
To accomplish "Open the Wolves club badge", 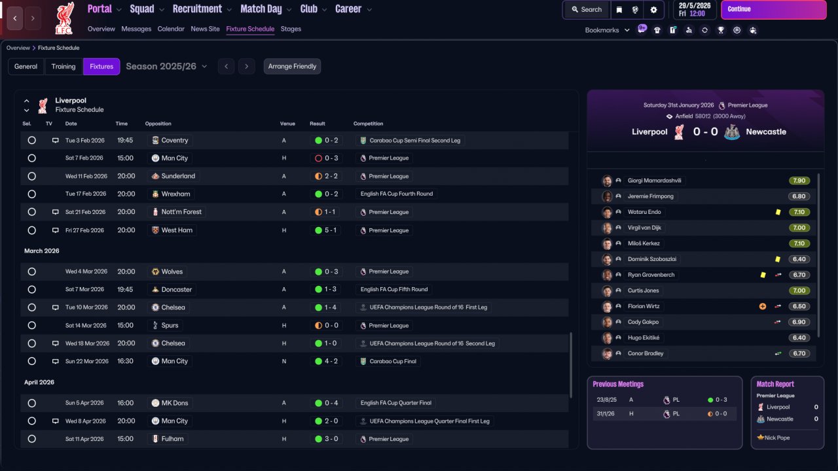I will tap(155, 271).
